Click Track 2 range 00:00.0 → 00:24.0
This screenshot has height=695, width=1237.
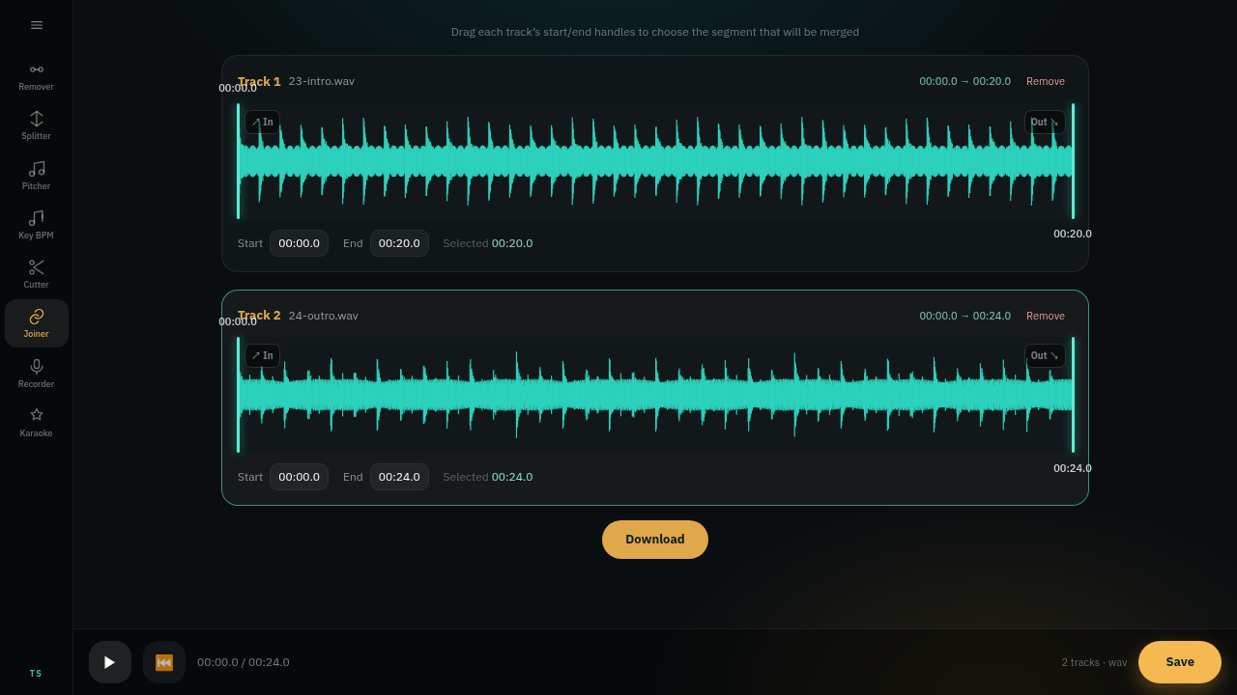[x=964, y=316]
